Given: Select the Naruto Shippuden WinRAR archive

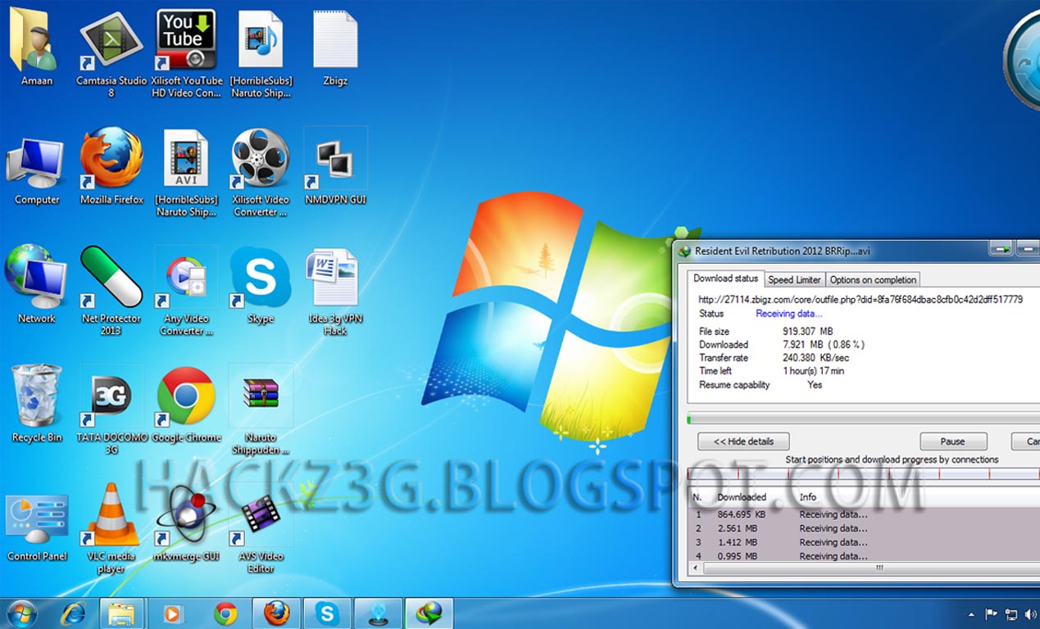Looking at the screenshot, I should coord(261,410).
